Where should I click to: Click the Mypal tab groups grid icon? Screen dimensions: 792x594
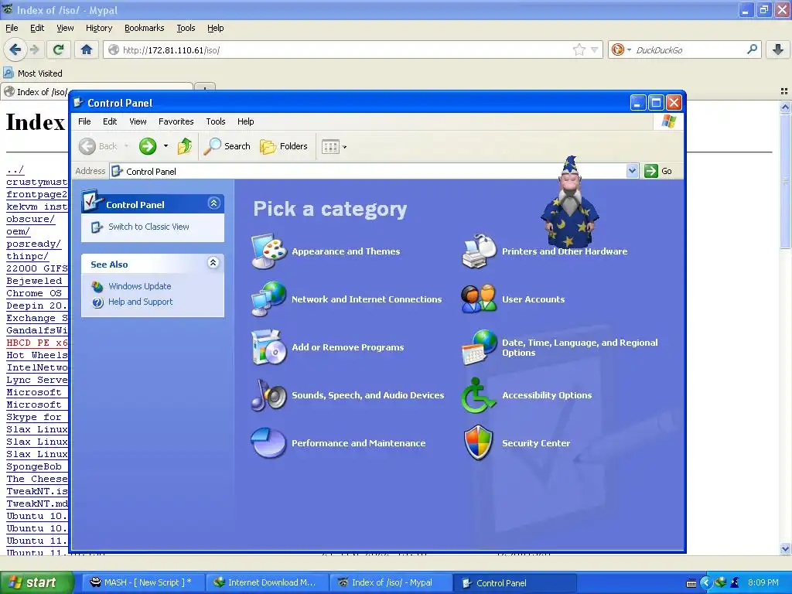(784, 91)
